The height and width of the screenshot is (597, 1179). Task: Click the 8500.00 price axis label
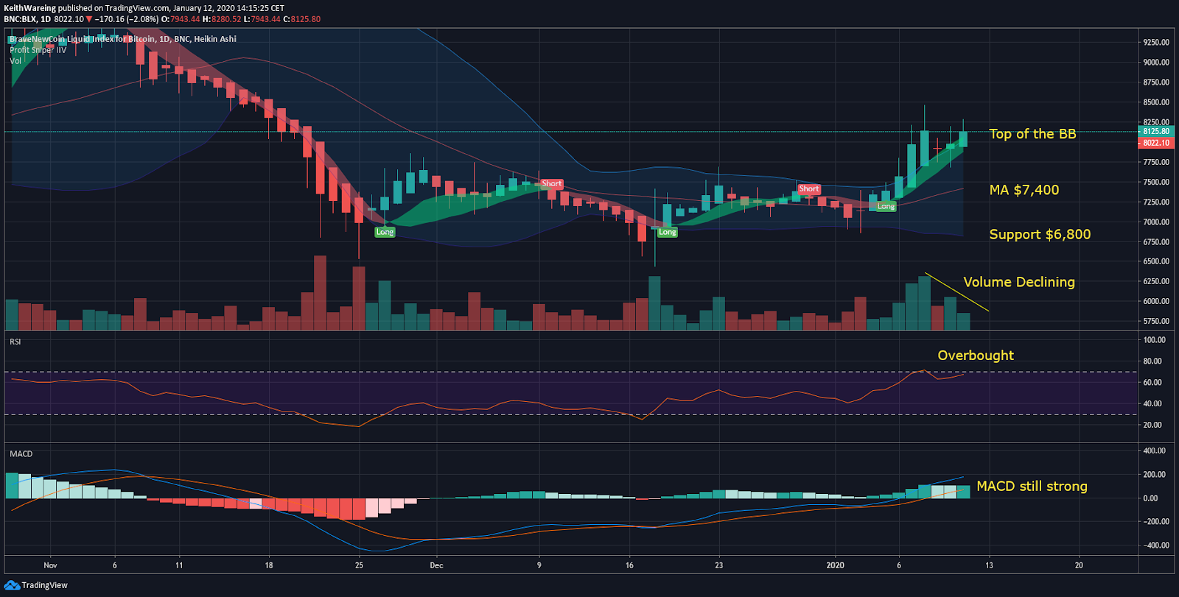point(1156,102)
